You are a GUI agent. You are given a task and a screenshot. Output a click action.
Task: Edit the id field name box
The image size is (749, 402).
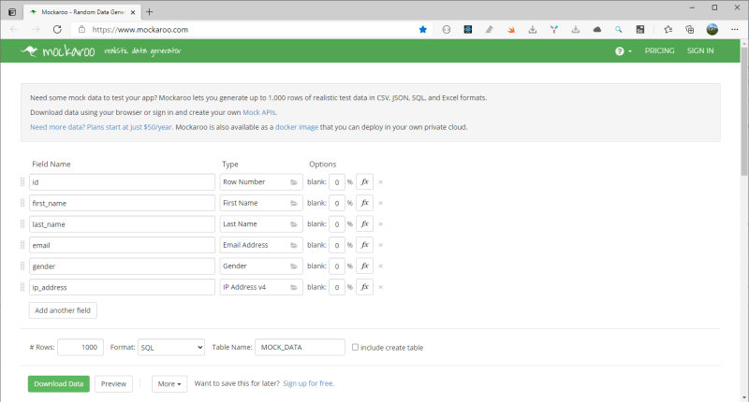point(122,181)
